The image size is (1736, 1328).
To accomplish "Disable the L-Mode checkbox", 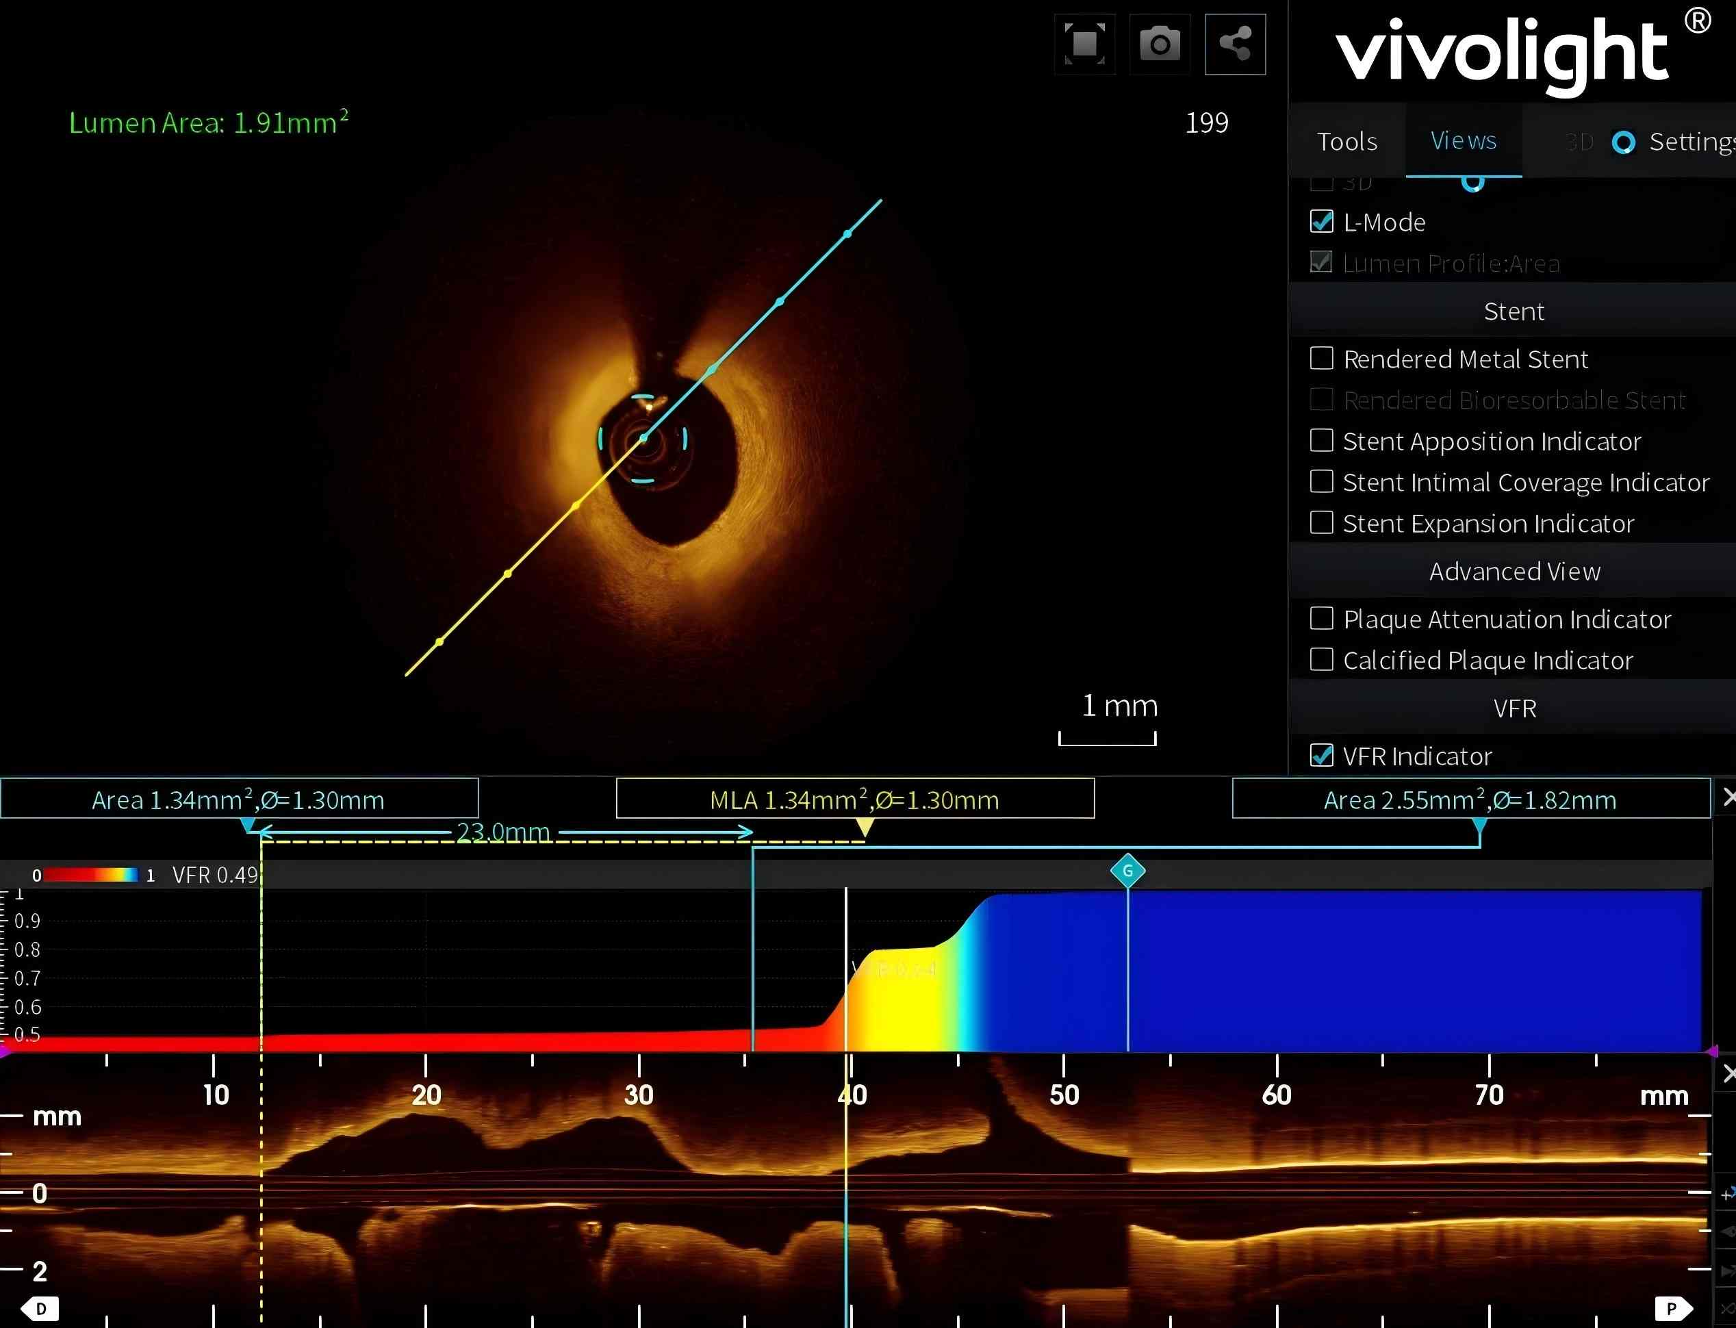I will click(x=1322, y=222).
